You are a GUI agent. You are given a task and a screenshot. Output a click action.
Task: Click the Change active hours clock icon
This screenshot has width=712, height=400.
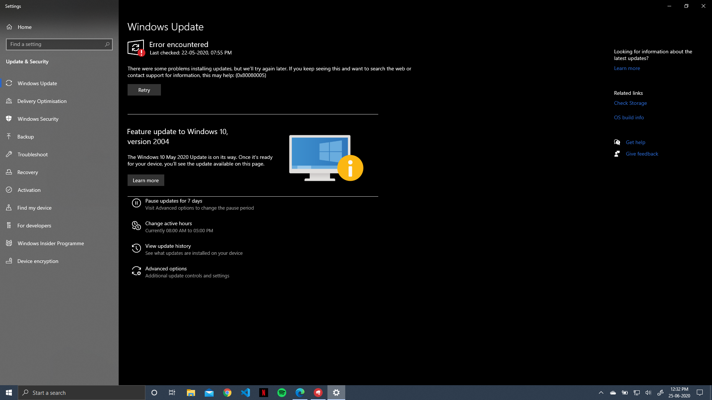point(136,226)
